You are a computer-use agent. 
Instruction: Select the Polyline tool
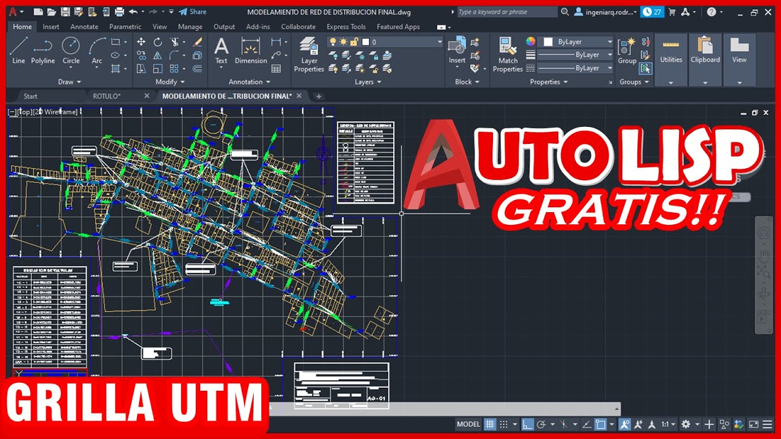click(43, 51)
